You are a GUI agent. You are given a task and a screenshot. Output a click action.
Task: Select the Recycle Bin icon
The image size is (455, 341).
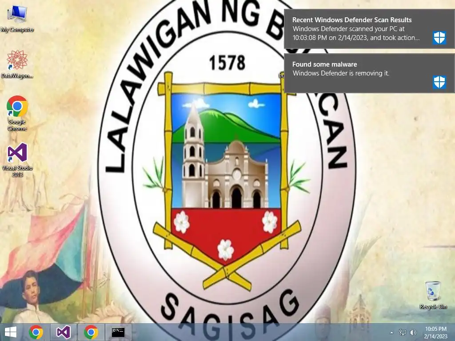(433, 295)
